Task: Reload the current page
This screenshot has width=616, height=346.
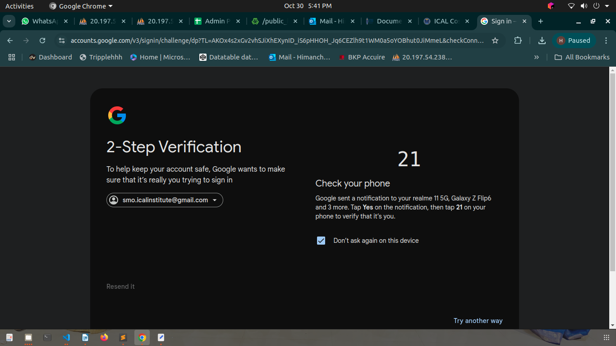Action: click(42, 41)
